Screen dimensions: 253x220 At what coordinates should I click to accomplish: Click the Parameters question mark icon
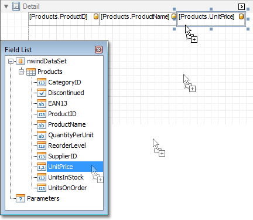20,198
